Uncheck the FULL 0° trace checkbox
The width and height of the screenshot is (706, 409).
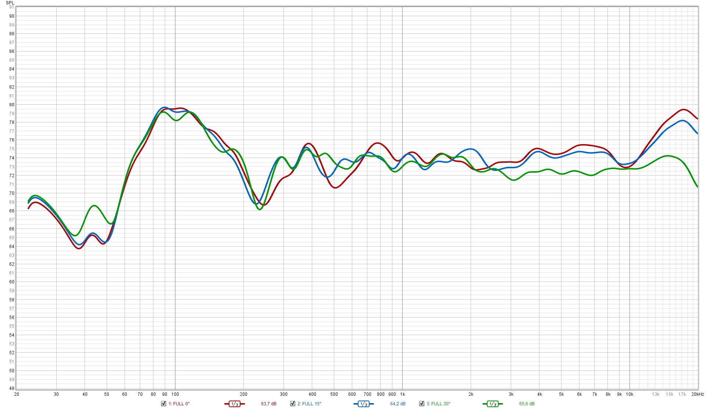(164, 403)
